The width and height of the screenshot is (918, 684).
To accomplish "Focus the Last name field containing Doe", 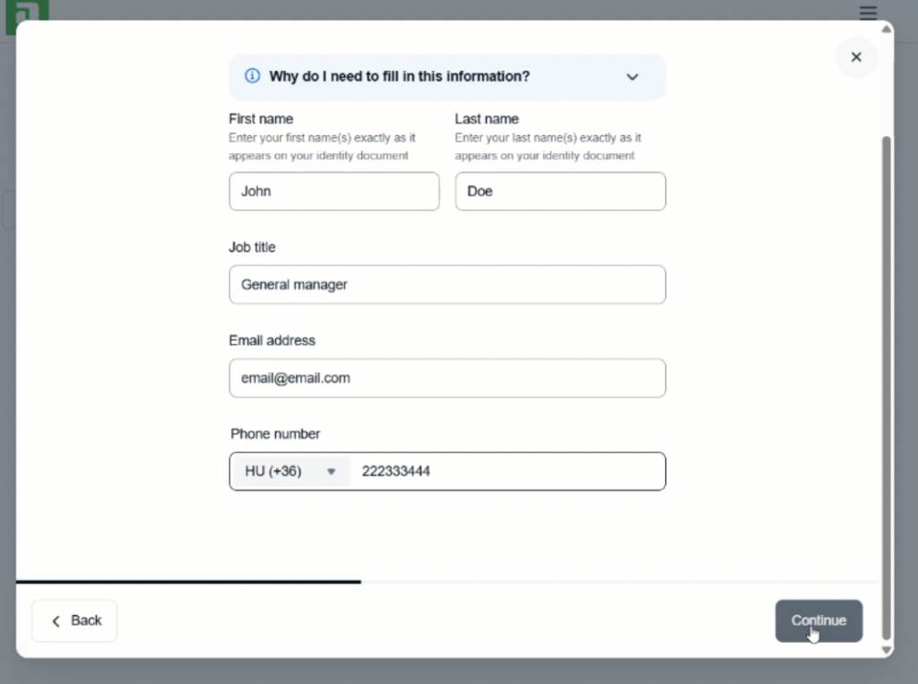I will pos(559,192).
